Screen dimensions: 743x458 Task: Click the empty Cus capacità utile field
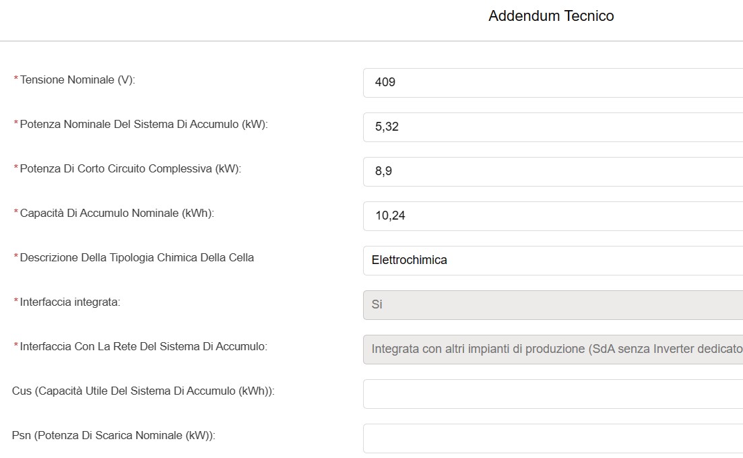point(552,393)
